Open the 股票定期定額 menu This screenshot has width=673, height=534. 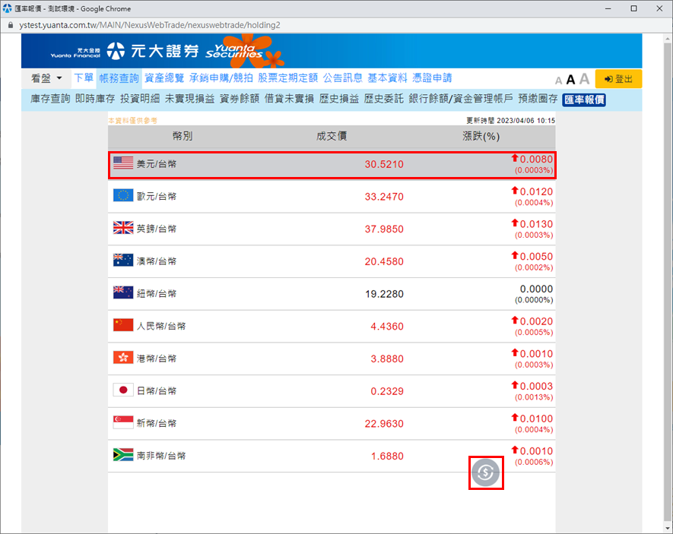[x=288, y=78]
